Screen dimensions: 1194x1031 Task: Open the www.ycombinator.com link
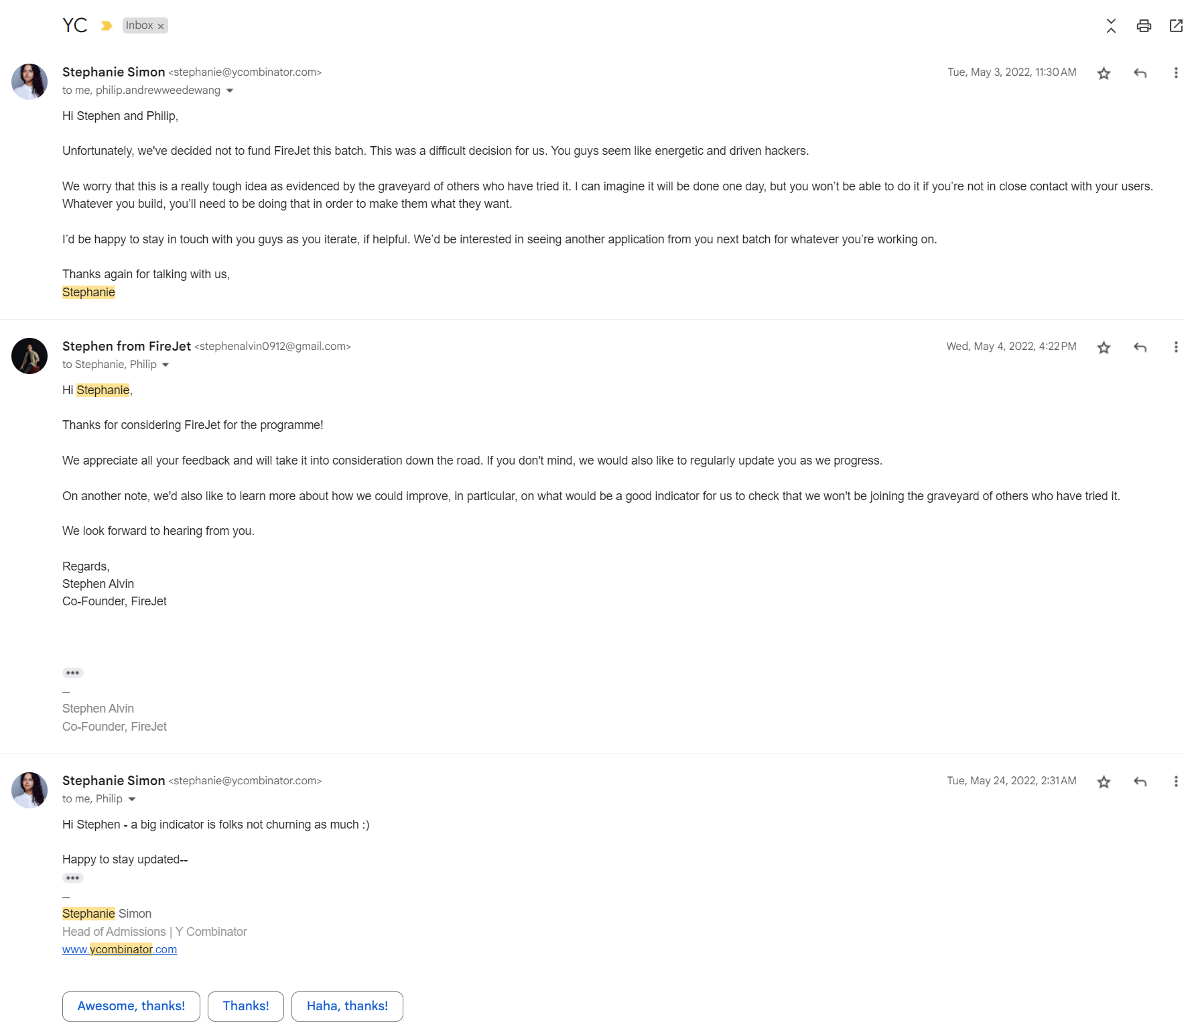[119, 949]
